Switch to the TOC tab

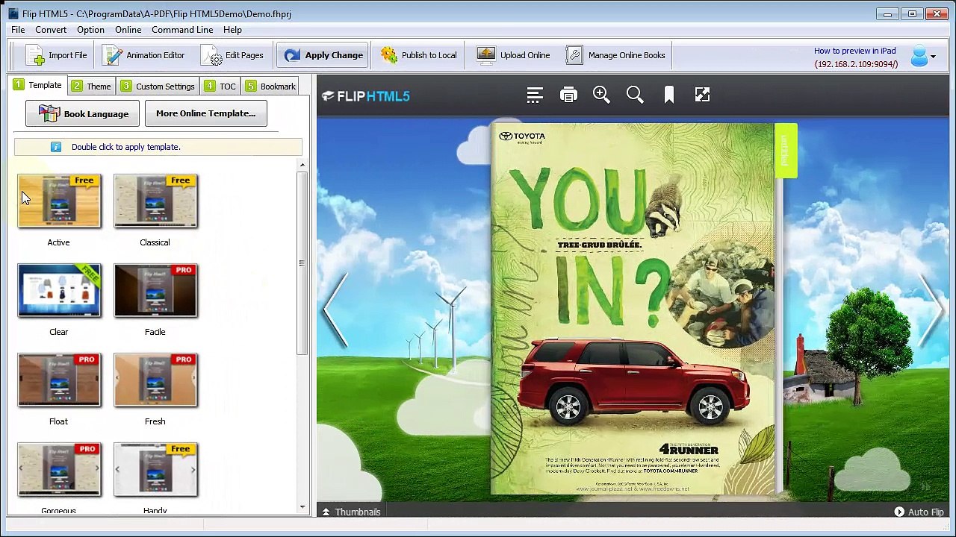[x=220, y=87]
